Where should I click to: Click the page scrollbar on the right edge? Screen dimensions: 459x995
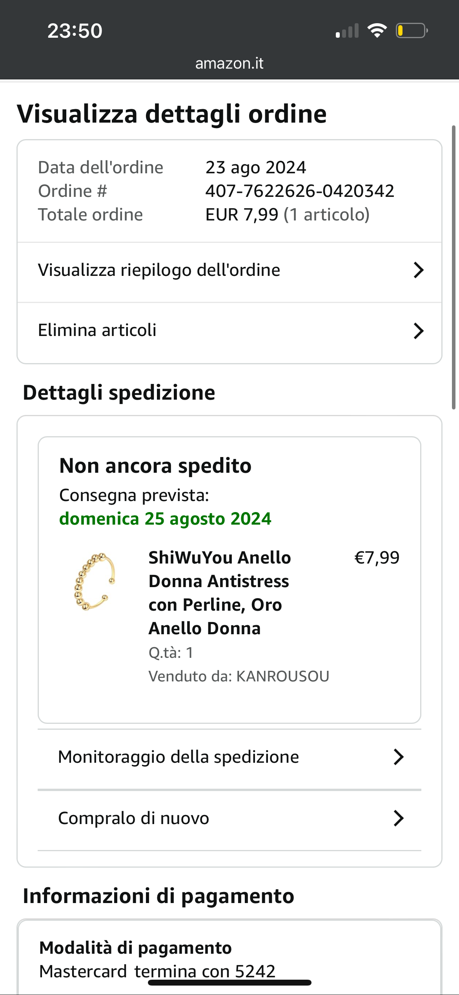pos(454,267)
